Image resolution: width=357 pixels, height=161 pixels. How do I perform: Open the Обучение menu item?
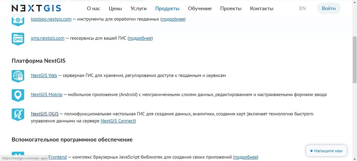[x=200, y=8]
